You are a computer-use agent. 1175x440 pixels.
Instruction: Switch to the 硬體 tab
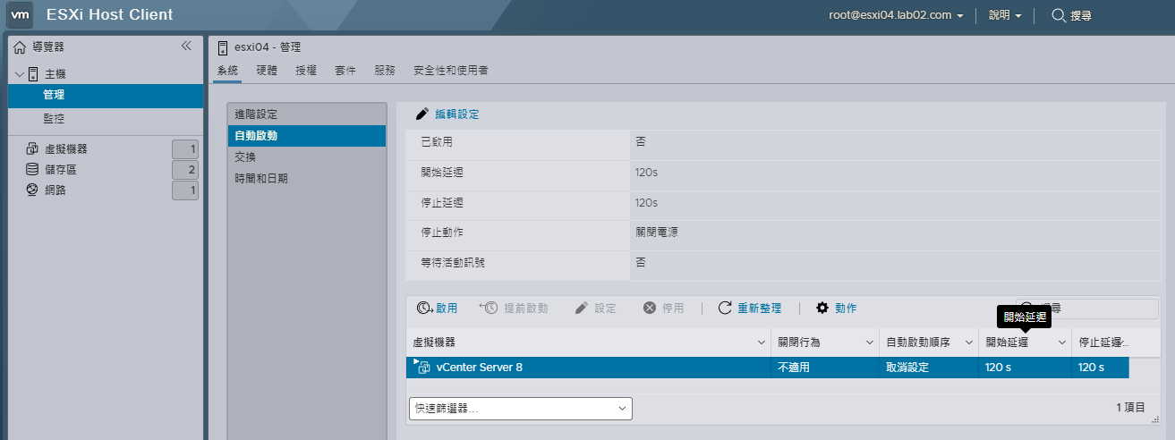tap(267, 70)
